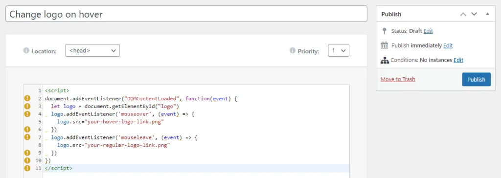Click the "DOMContentLoaded" string in code
Screen dimensions: 501x178
click(152, 98)
